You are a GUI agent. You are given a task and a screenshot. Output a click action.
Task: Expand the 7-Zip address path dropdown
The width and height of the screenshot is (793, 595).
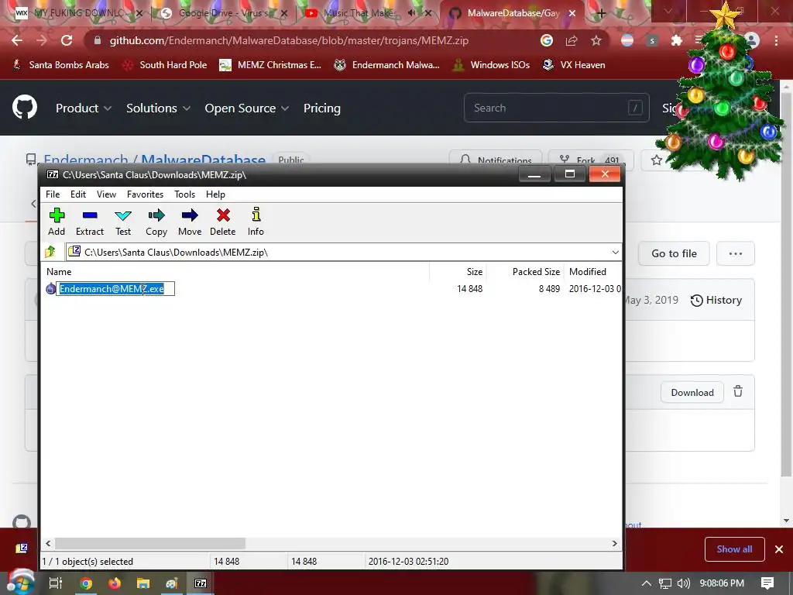tap(615, 252)
